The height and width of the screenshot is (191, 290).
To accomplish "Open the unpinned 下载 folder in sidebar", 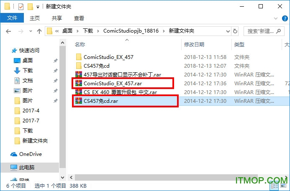I will [27, 131].
